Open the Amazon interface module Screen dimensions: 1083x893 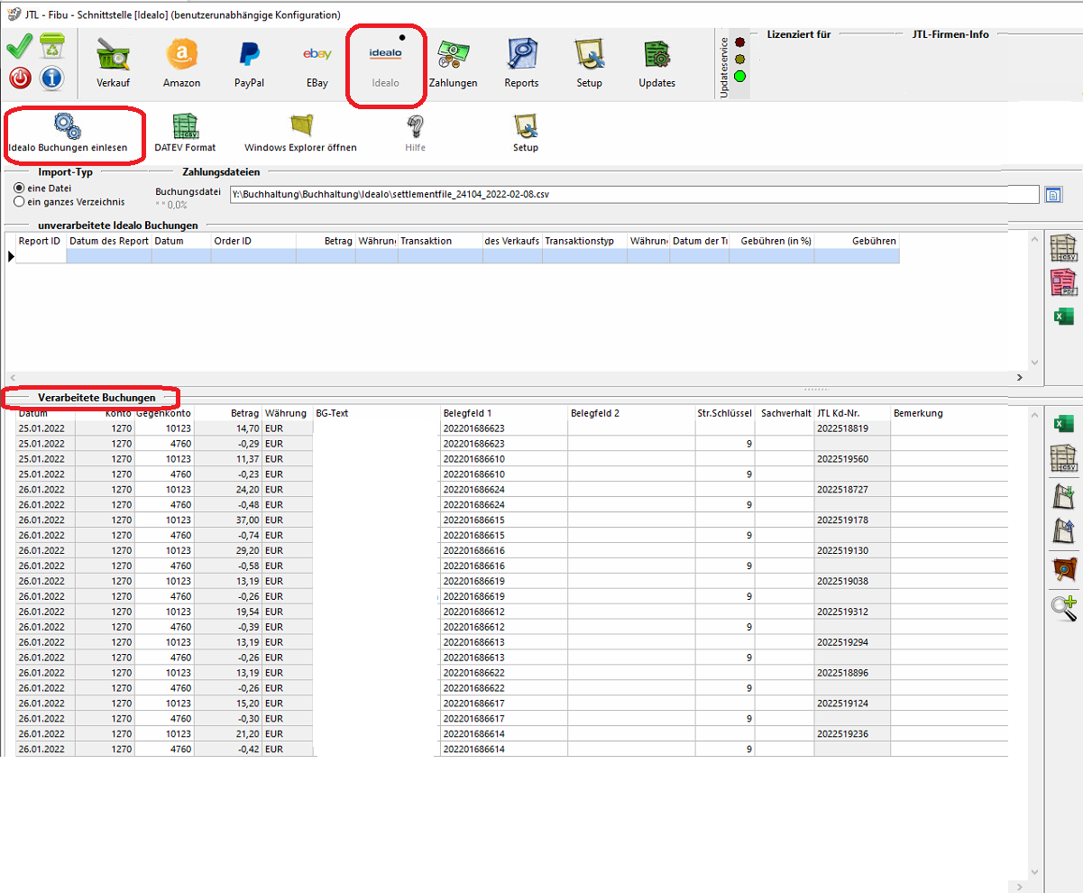181,63
